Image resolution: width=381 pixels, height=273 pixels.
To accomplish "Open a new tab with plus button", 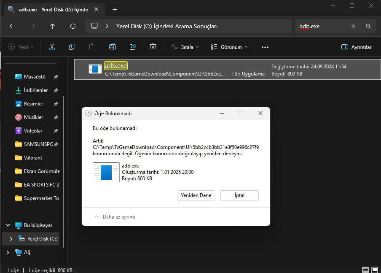I will [x=115, y=9].
